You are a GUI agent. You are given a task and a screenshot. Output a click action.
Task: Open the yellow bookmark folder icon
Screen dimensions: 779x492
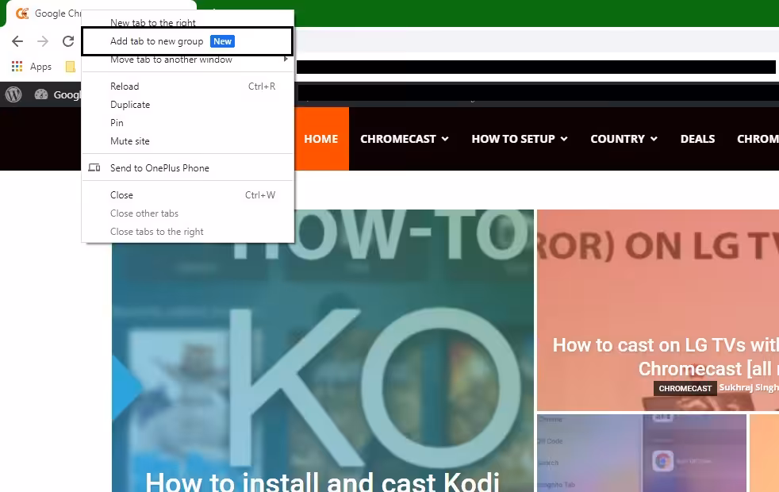tap(70, 66)
